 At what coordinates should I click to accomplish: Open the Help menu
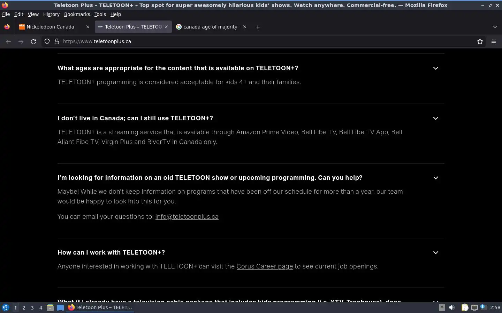pyautogui.click(x=116, y=14)
